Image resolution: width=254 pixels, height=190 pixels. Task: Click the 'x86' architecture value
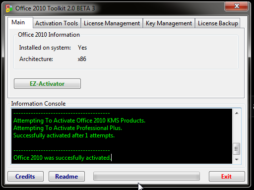pyautogui.click(x=82, y=59)
